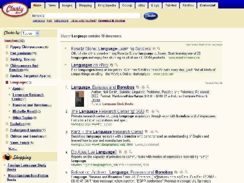The image size is (244, 183).
Task: Select Bananas and Bonobos subcluster
Action: [30, 105]
